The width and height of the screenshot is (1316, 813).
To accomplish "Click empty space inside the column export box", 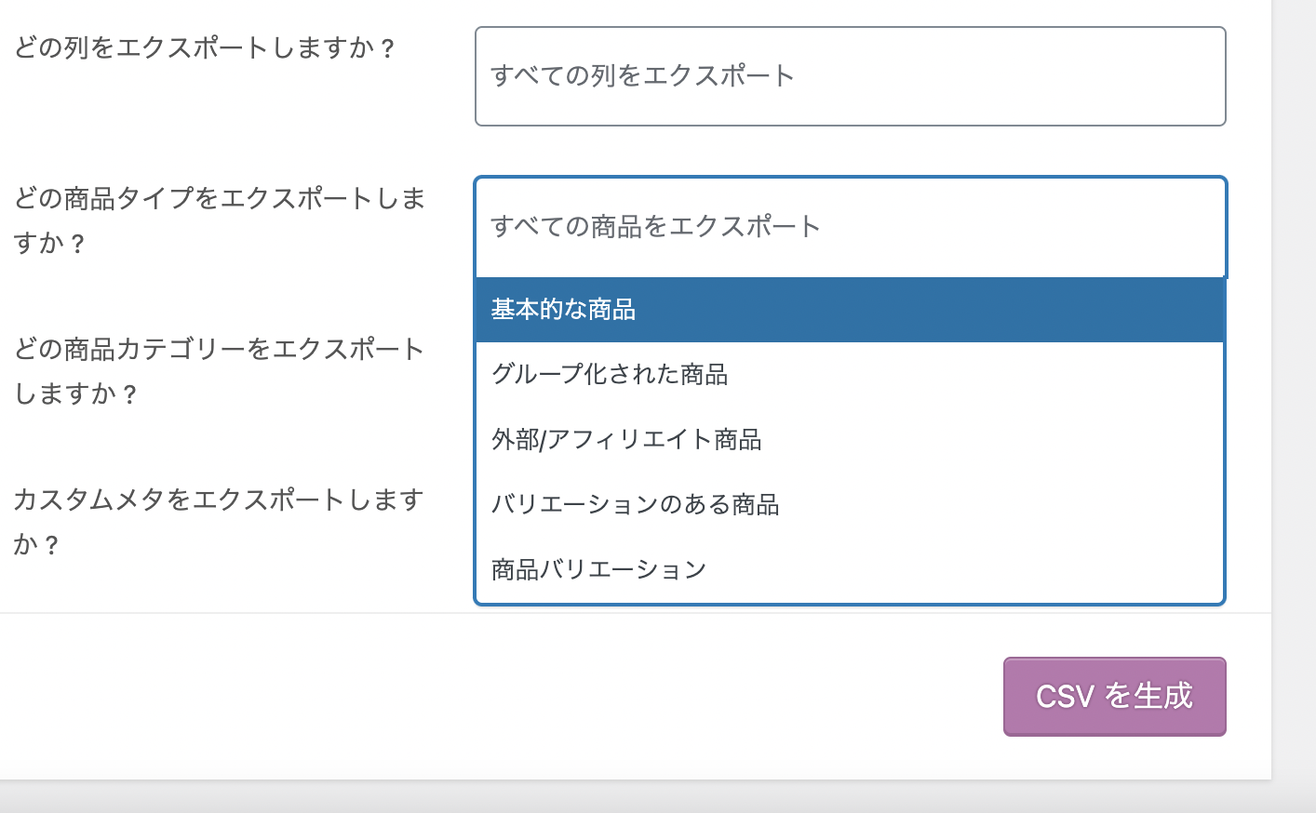I will 1024,76.
